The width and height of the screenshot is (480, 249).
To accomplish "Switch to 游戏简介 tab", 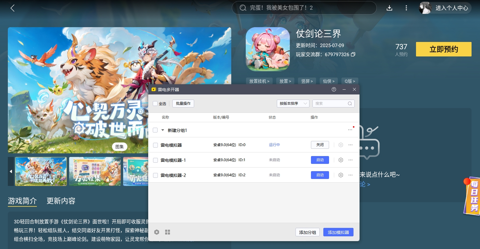I will (x=22, y=201).
